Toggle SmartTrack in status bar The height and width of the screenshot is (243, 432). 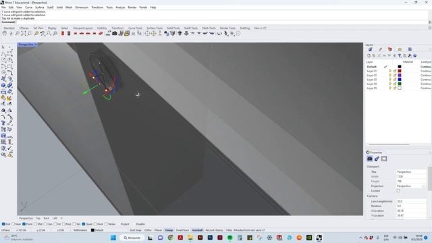pyautogui.click(x=182, y=230)
